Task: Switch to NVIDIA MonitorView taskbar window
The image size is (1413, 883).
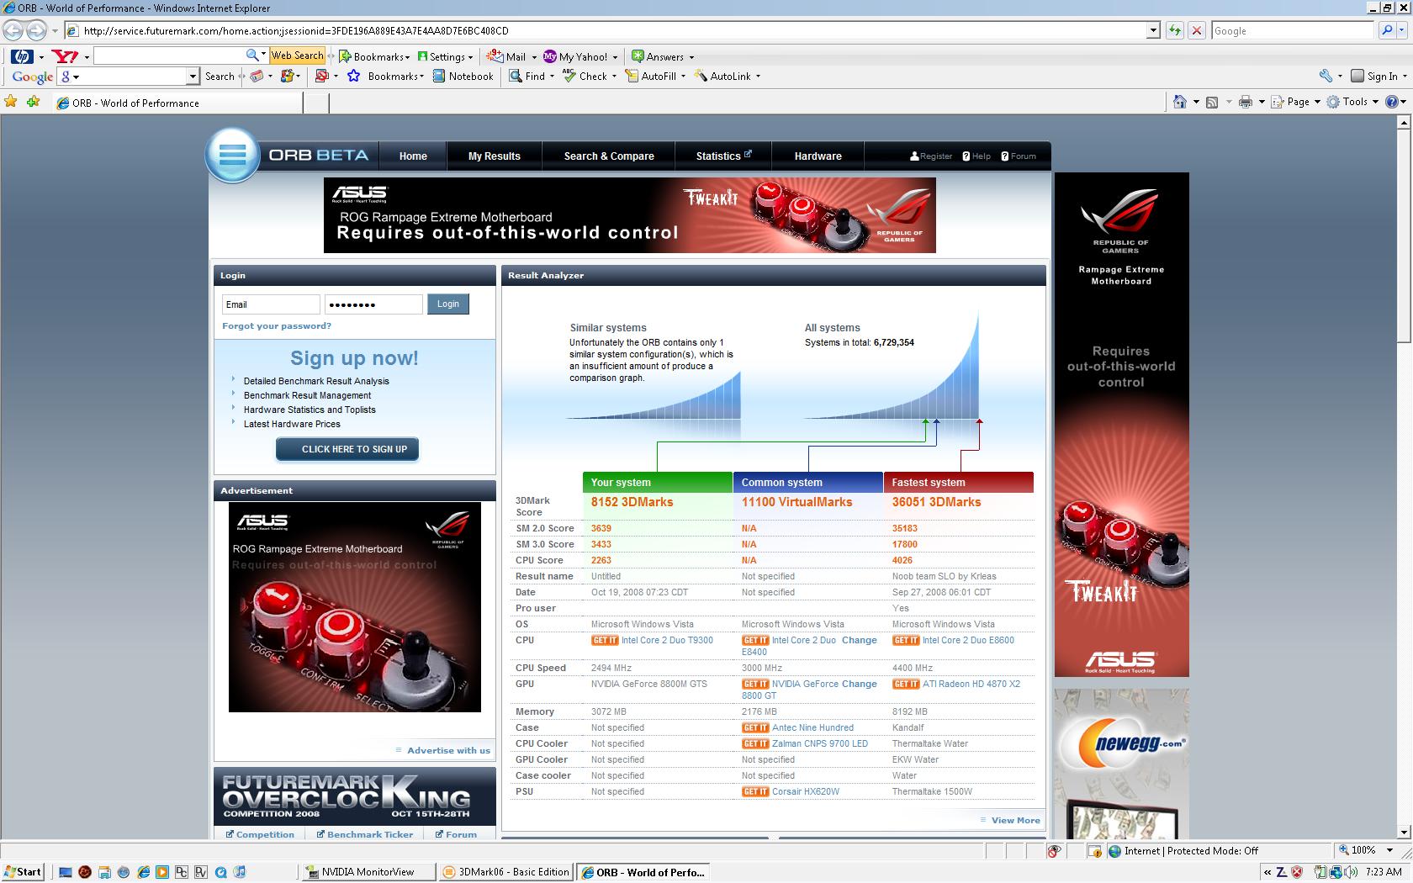Action: 368,872
